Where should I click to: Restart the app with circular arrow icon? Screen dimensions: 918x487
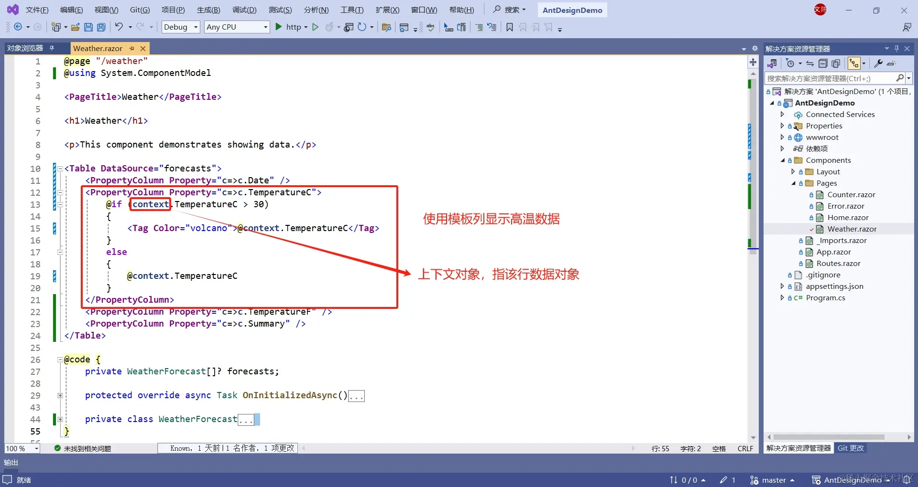362,27
